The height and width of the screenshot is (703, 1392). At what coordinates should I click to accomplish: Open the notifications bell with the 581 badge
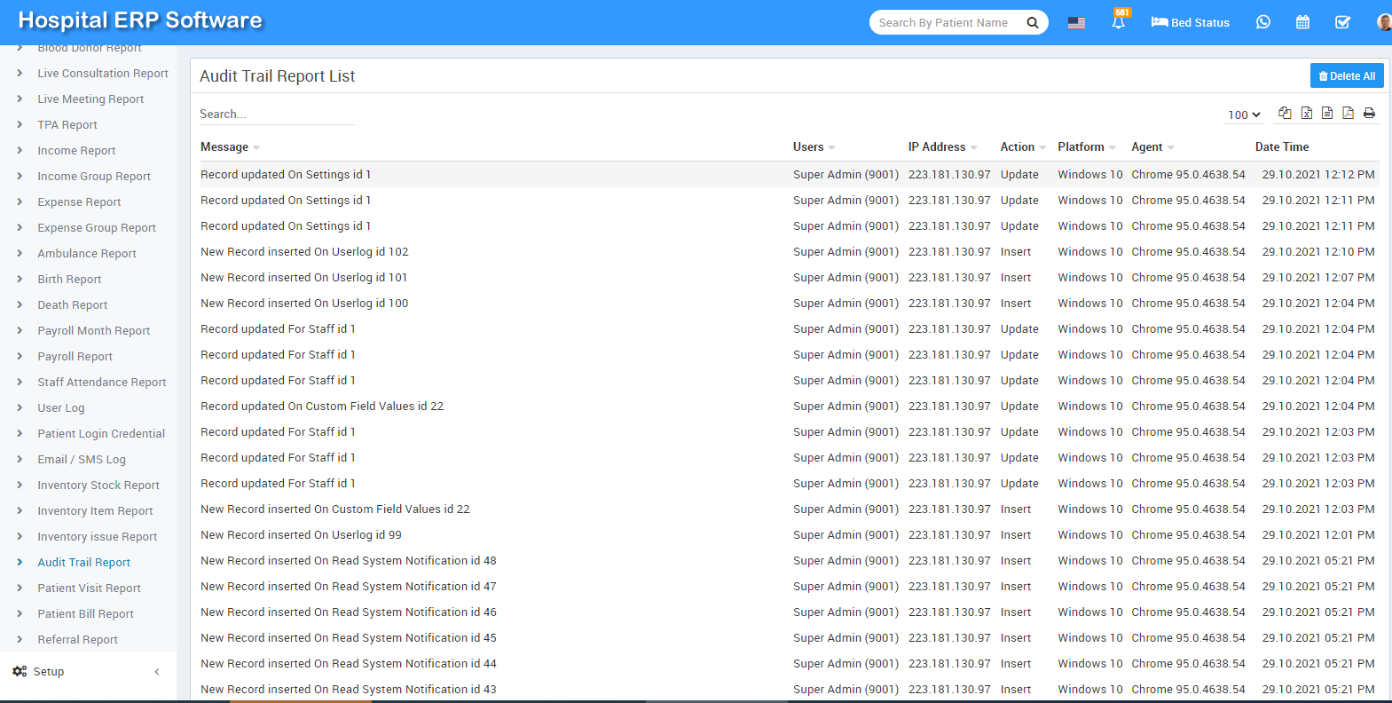pyautogui.click(x=1118, y=22)
